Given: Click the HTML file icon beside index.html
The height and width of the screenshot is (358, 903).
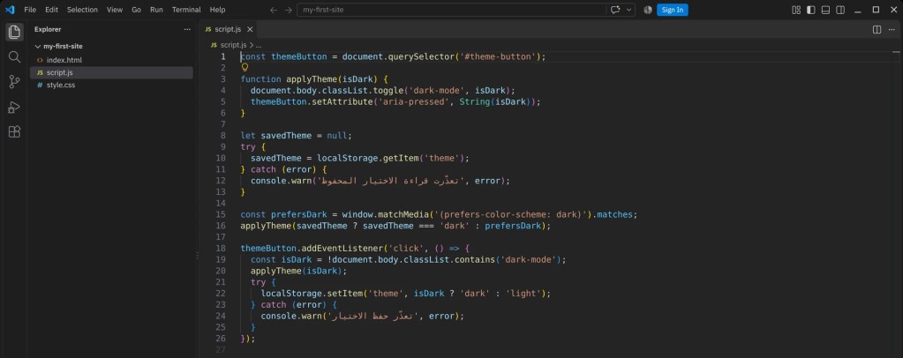Looking at the screenshot, I should coord(40,60).
